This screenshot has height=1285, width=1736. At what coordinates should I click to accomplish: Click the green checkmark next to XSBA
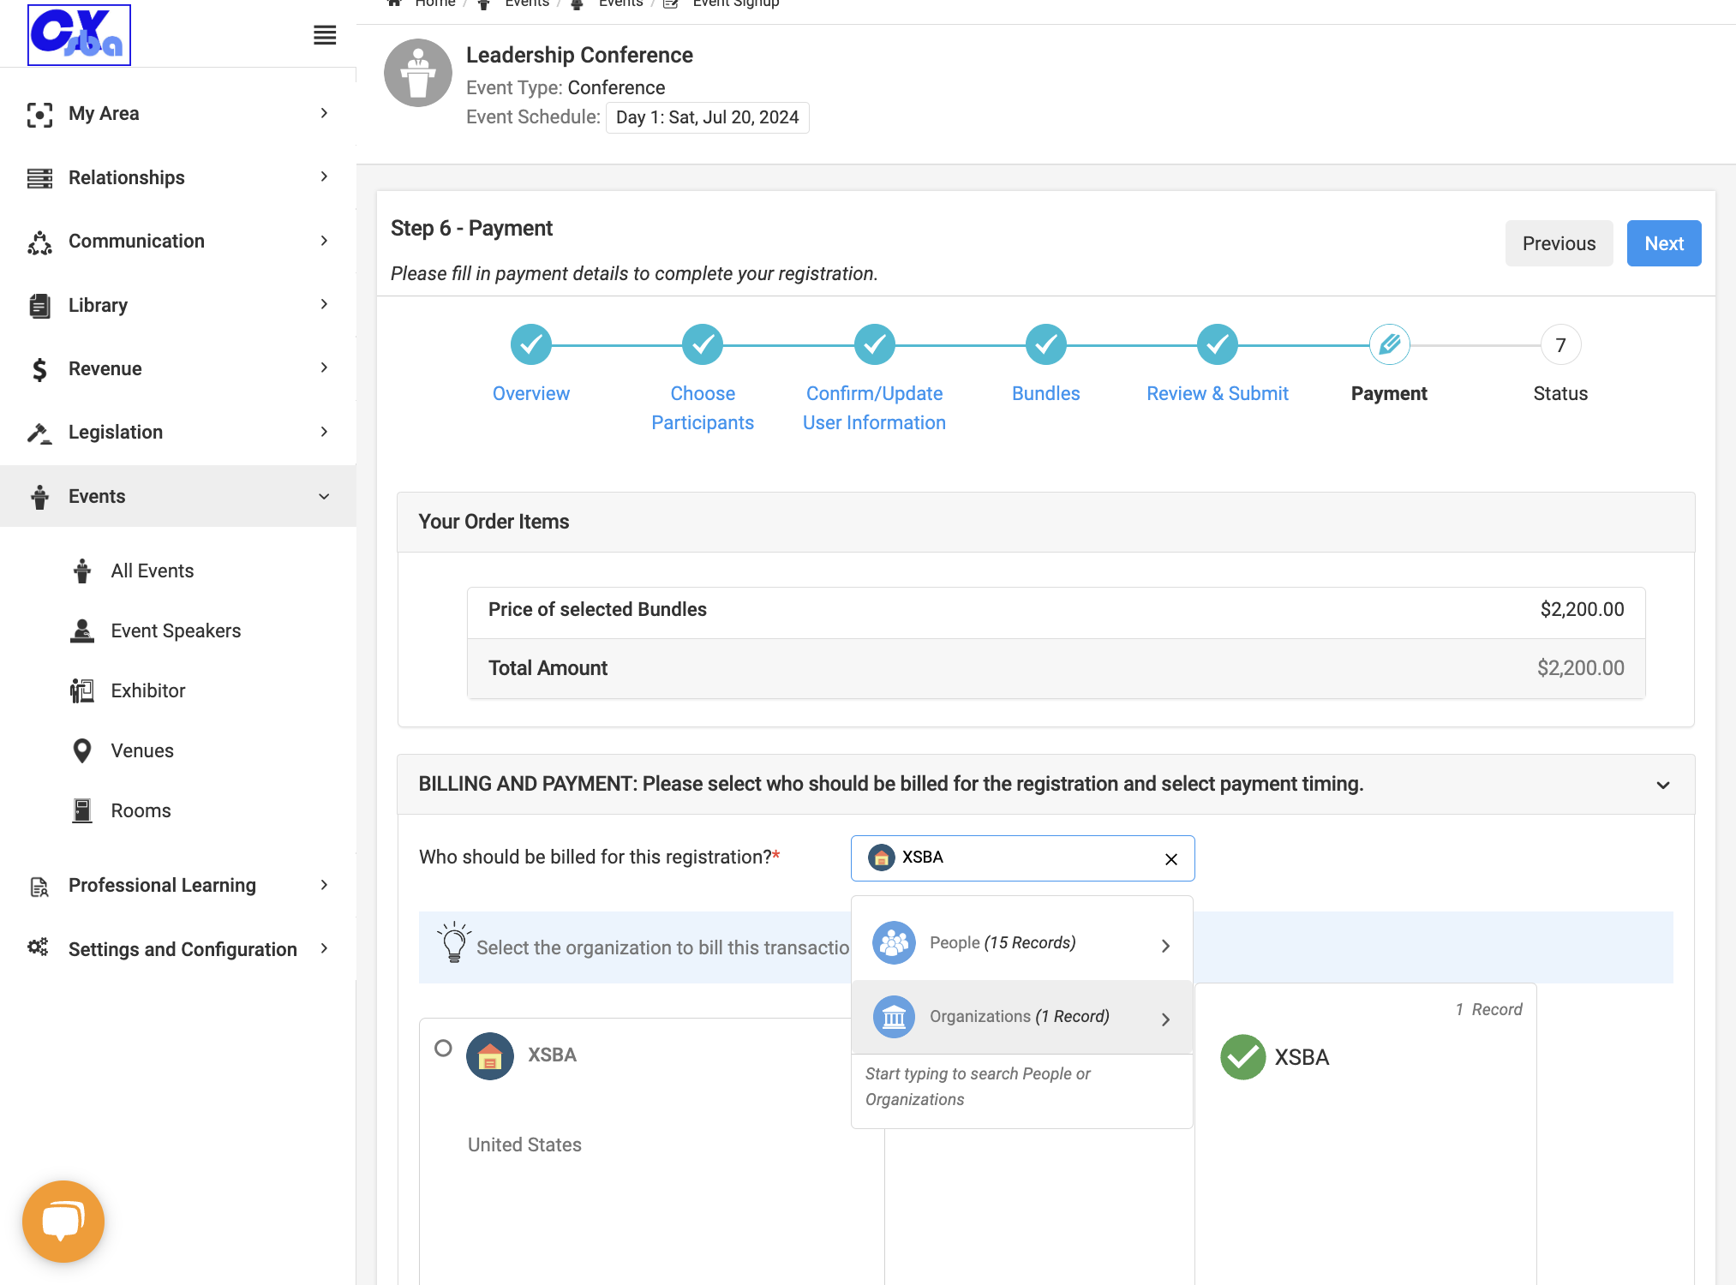pos(1242,1057)
